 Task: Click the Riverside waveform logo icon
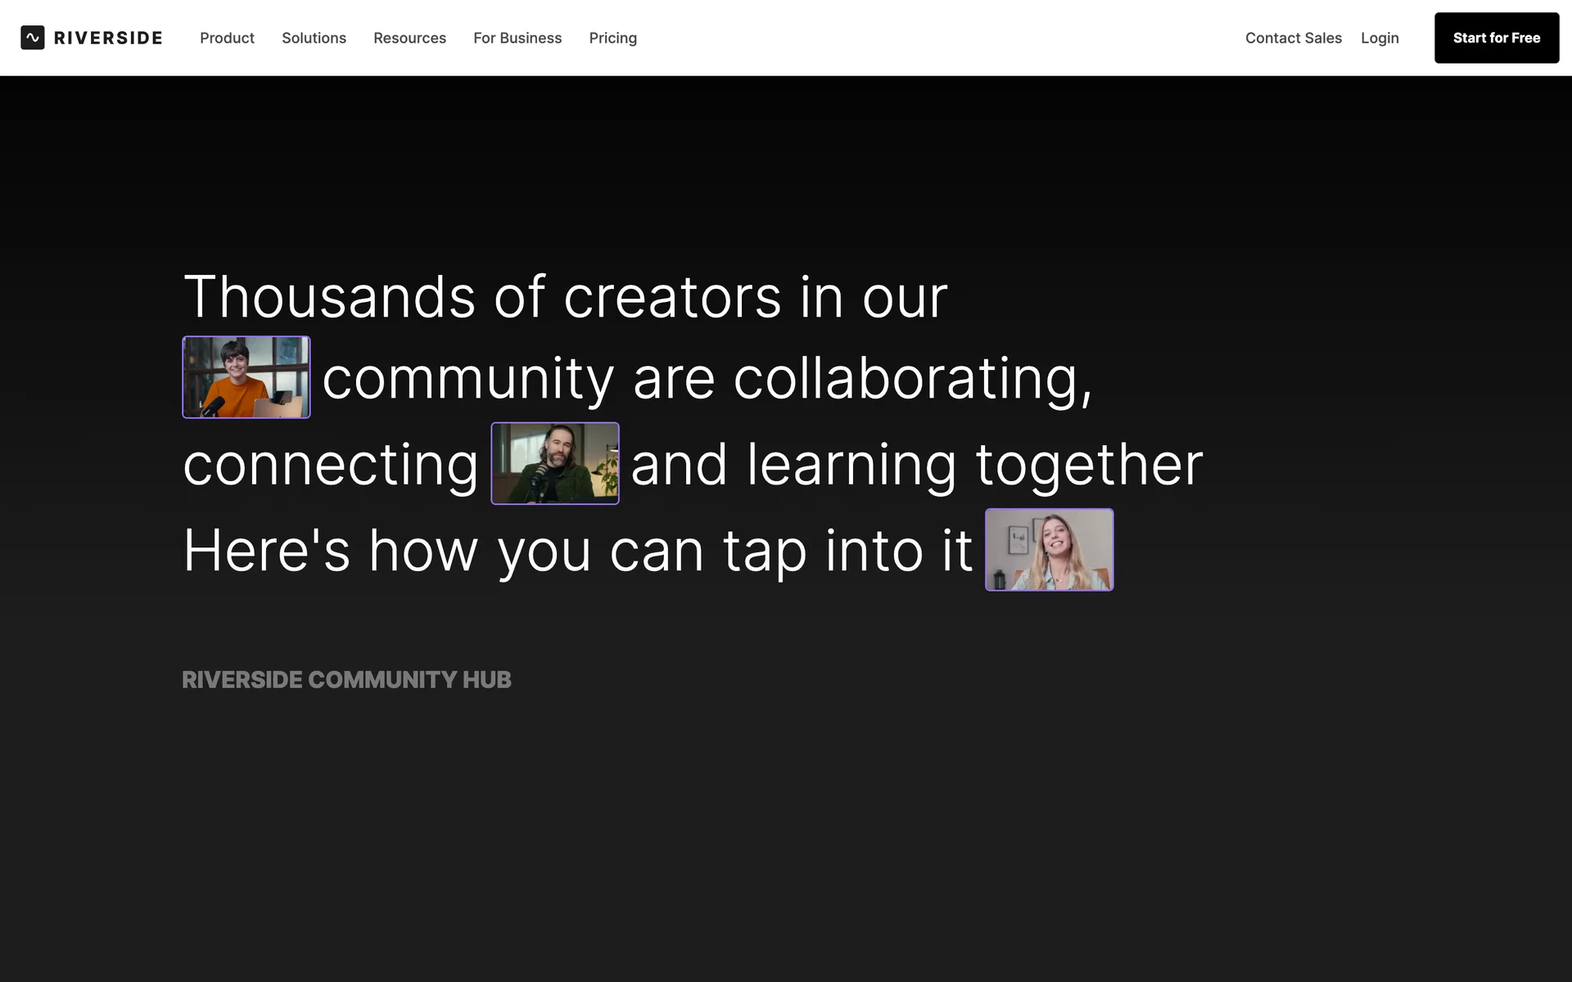tap(32, 38)
